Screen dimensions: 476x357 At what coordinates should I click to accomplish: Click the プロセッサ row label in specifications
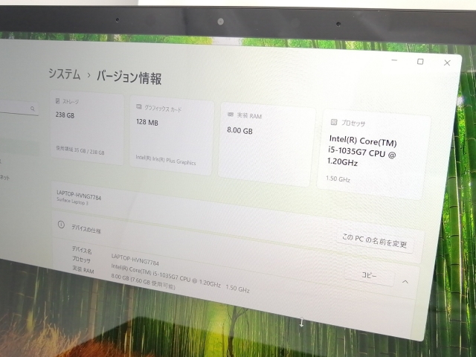(x=81, y=259)
